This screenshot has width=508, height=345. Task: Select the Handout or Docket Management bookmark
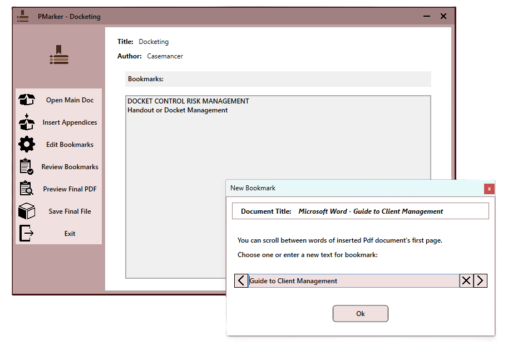[177, 110]
